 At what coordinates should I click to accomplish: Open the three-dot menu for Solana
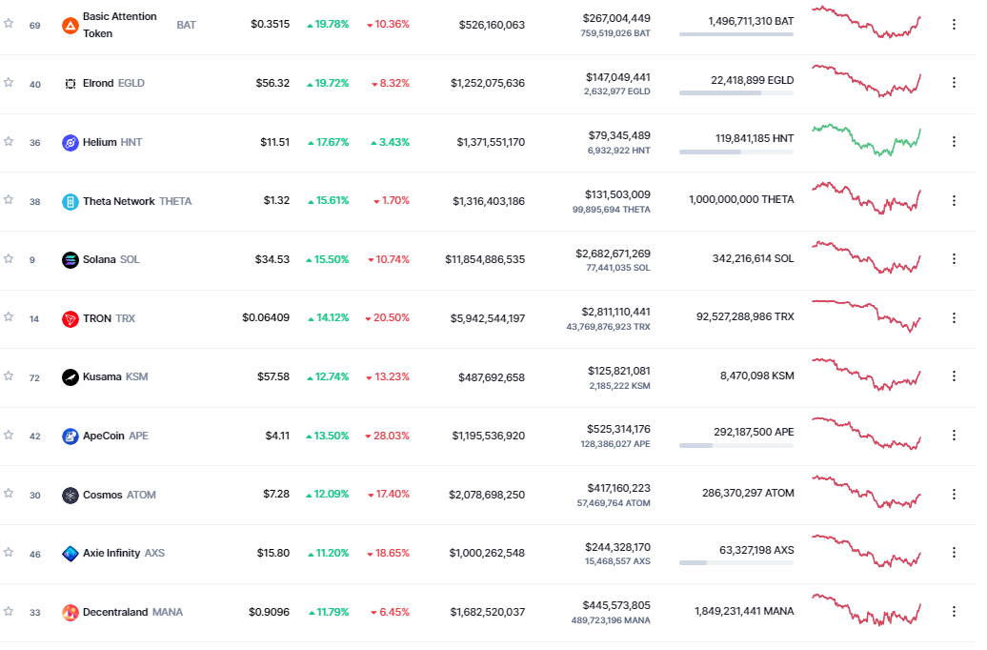tap(955, 259)
